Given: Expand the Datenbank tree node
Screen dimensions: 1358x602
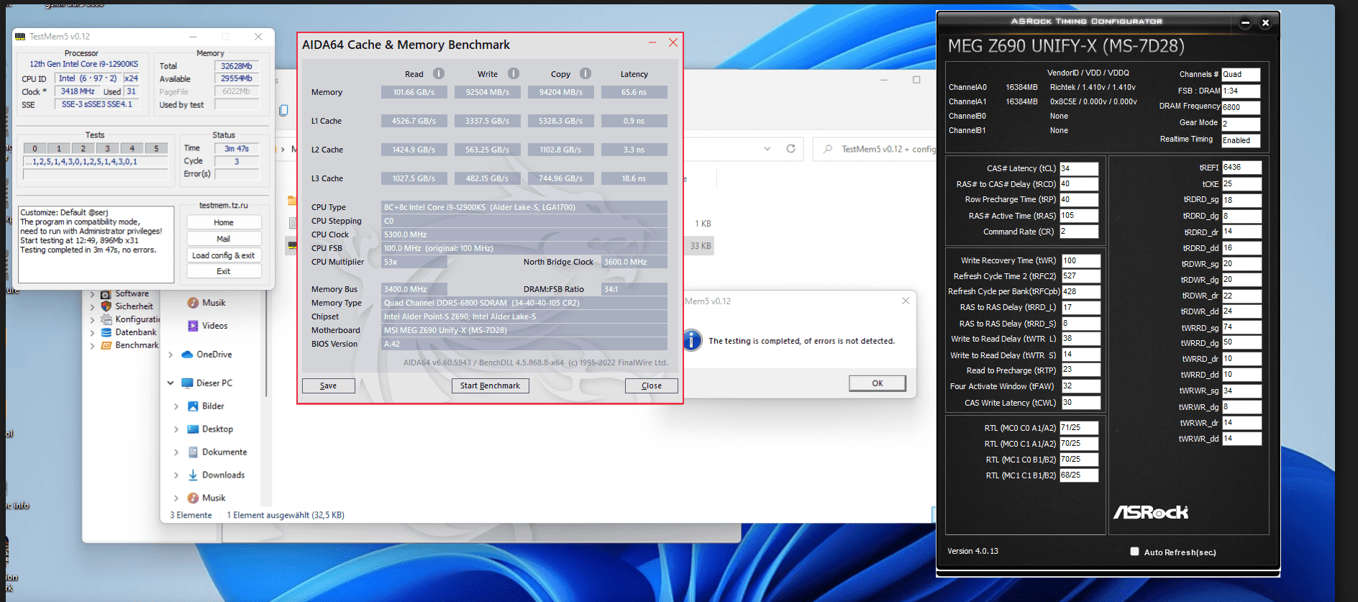Looking at the screenshot, I should click(x=92, y=333).
